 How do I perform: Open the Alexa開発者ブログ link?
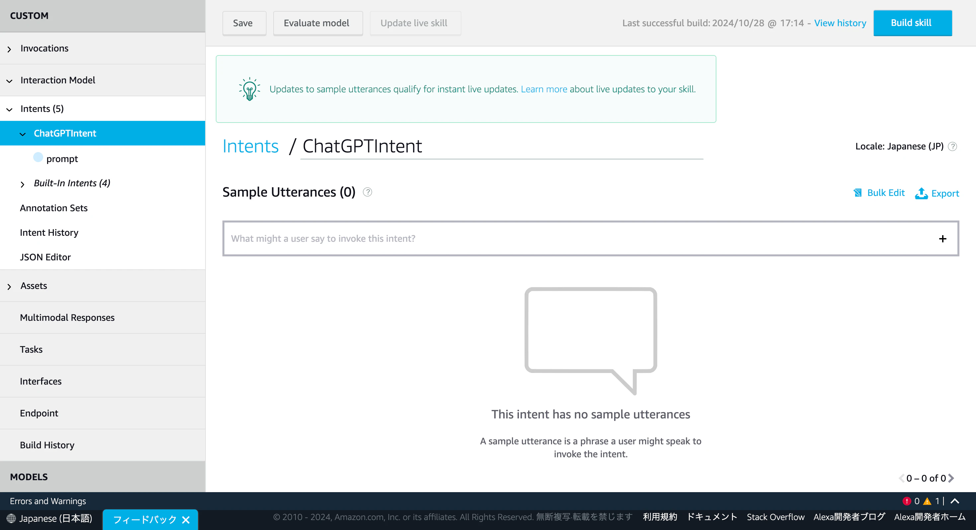pyautogui.click(x=849, y=517)
